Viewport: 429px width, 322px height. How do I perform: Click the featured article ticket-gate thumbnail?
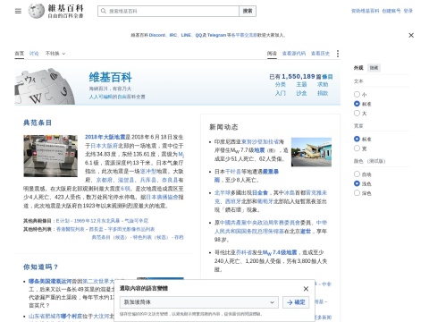[51, 156]
